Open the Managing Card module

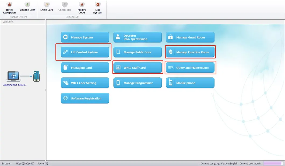click(85, 68)
